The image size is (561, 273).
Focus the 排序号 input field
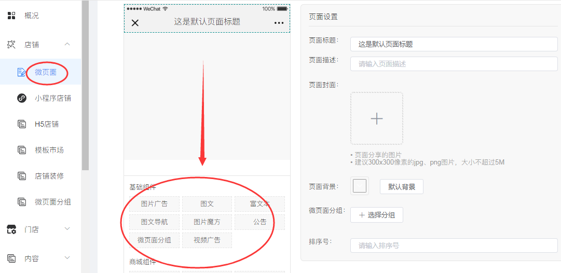coord(454,245)
